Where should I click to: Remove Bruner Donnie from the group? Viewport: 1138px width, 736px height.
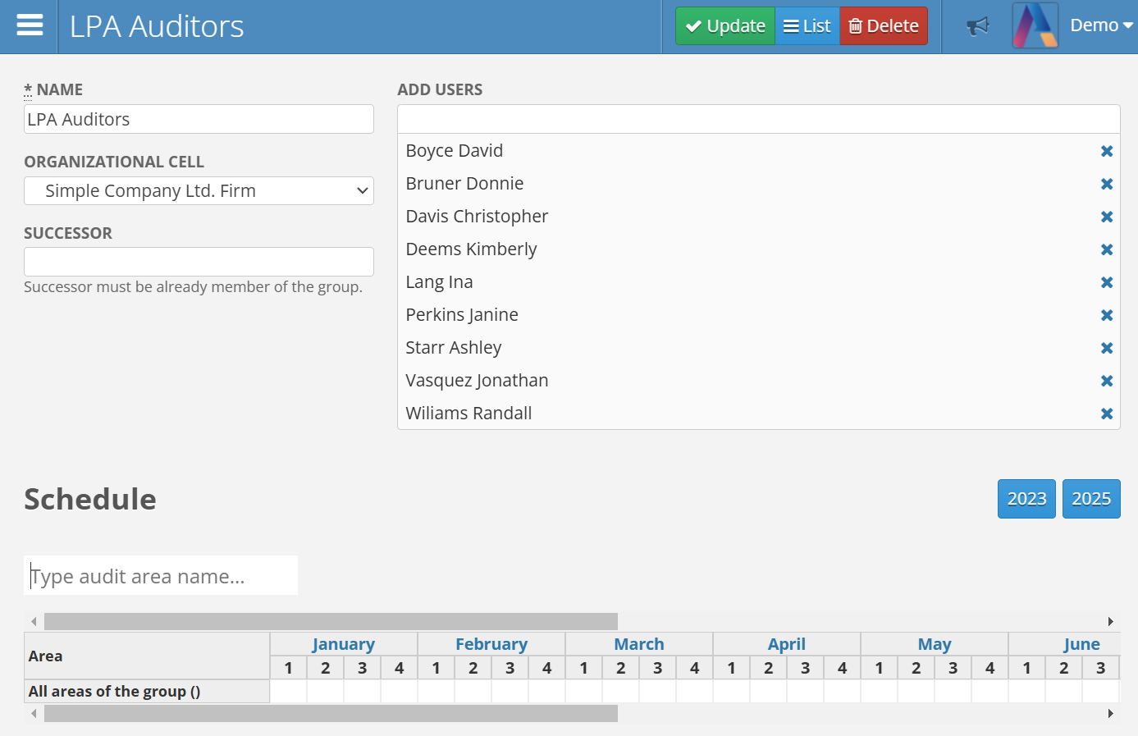1106,184
